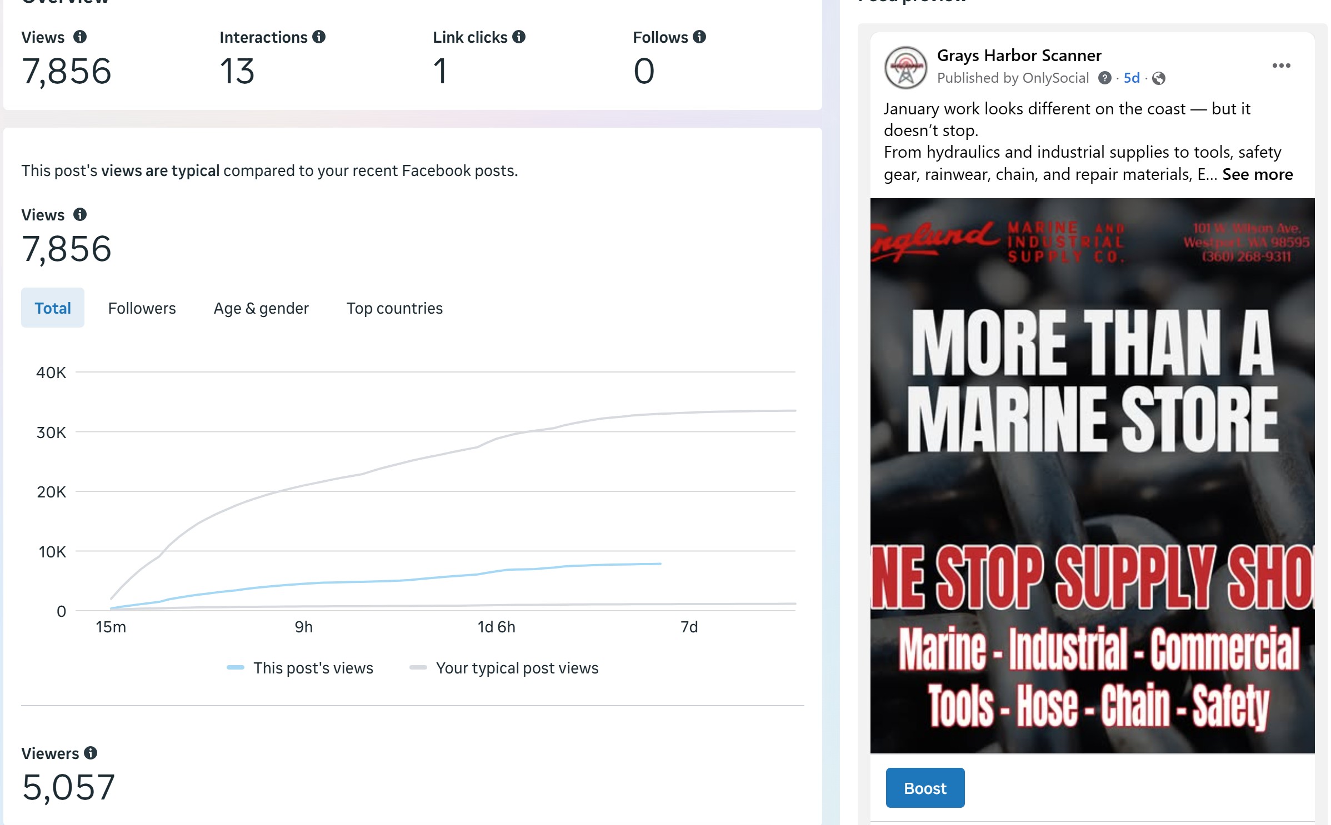Click the Grays Harbor Scanner profile picture

[905, 67]
